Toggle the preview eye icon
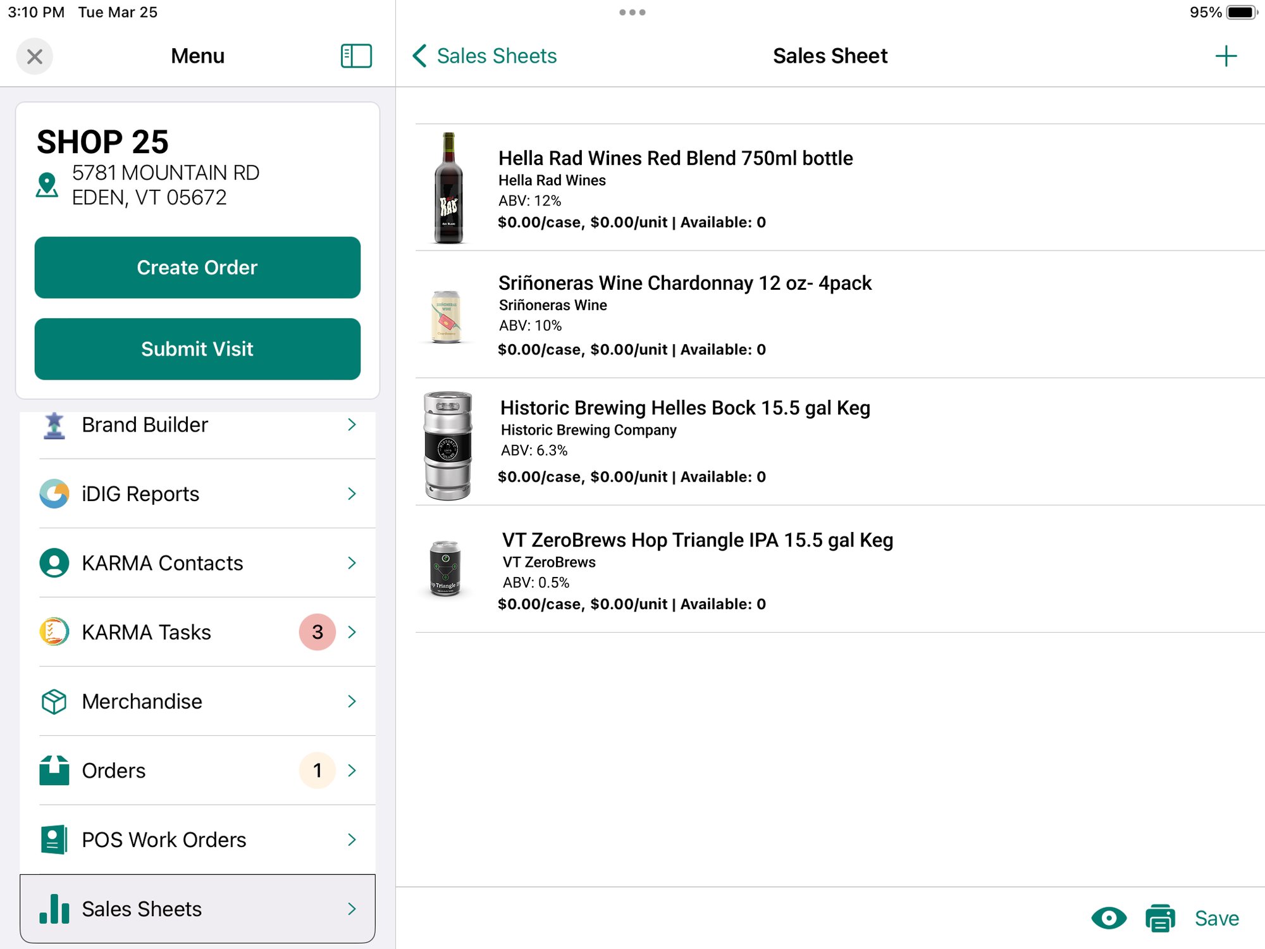Screen dimensions: 1265x949 [x=1108, y=918]
